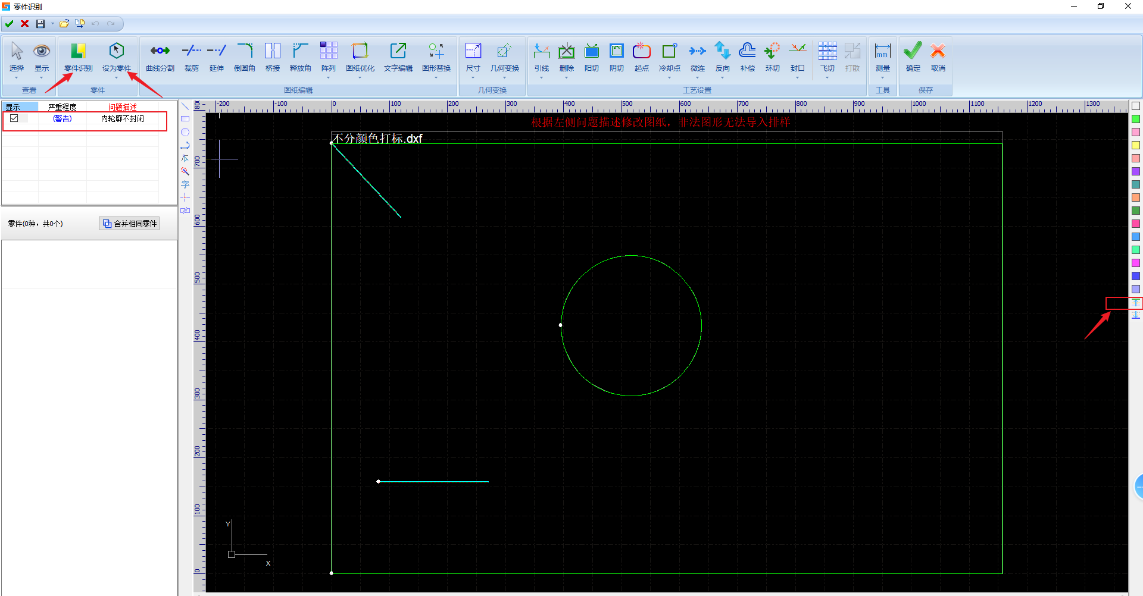This screenshot has width=1143, height=596.
Task: Select the 裁剪 trim tool
Action: tap(192, 57)
